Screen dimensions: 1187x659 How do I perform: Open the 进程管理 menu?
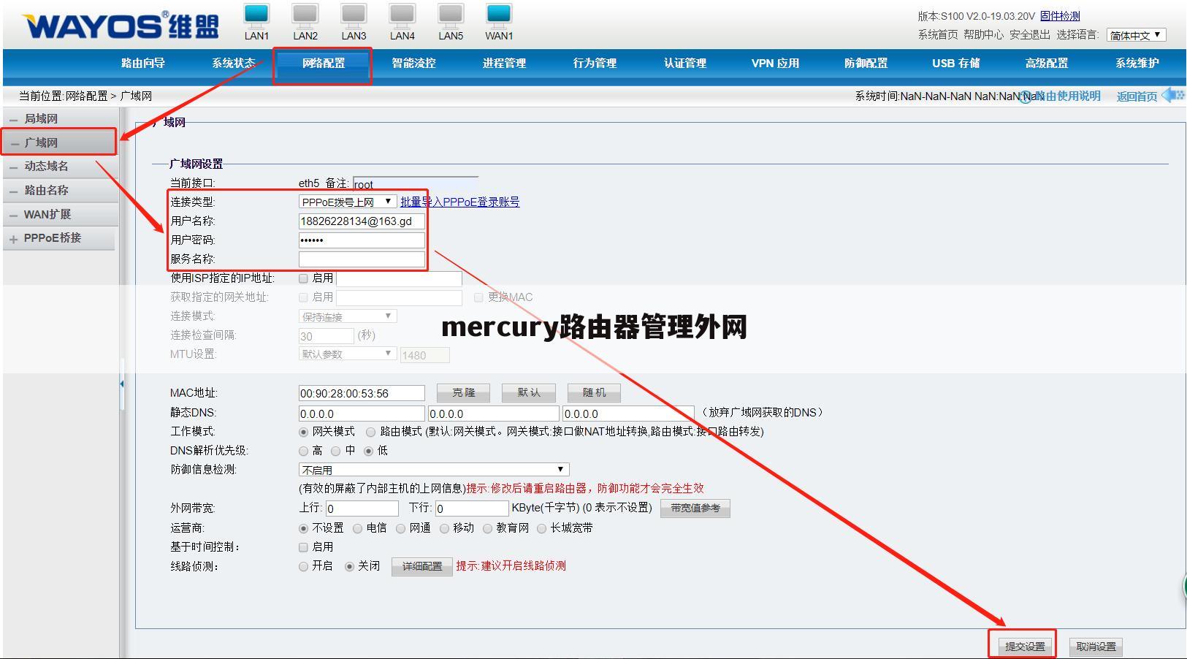(504, 63)
